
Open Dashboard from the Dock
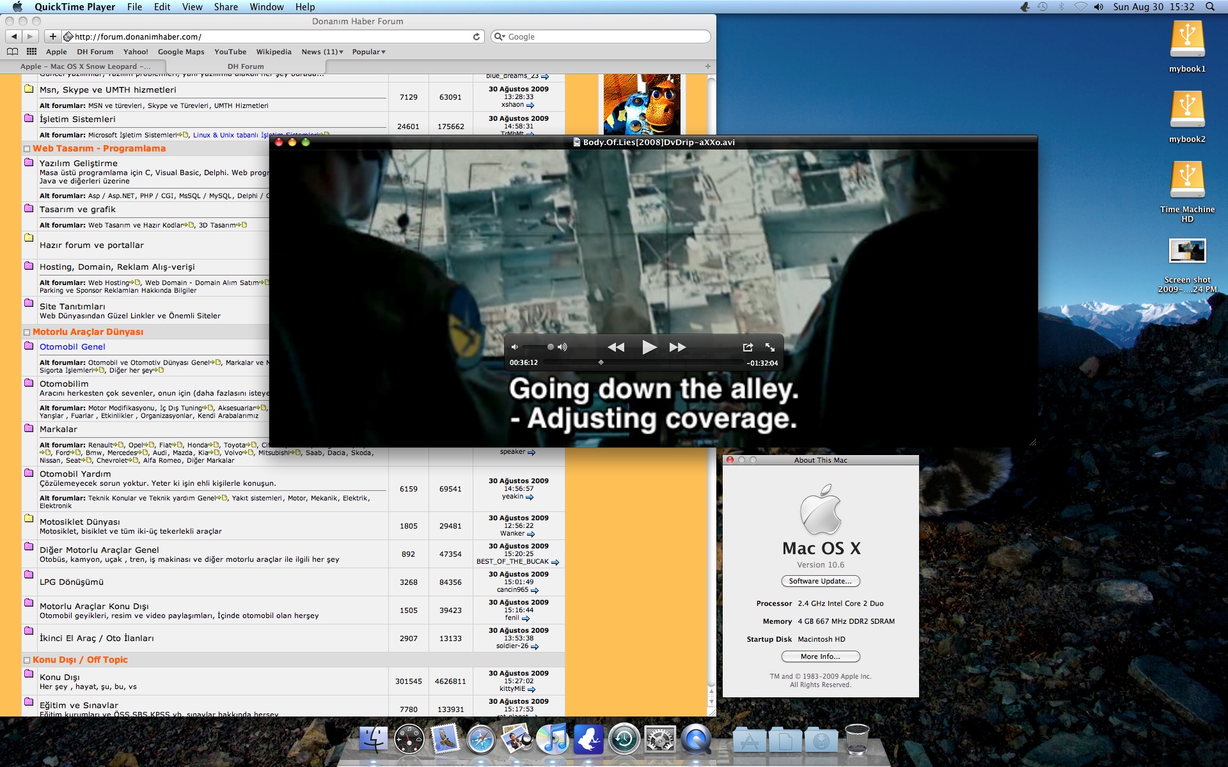click(409, 740)
